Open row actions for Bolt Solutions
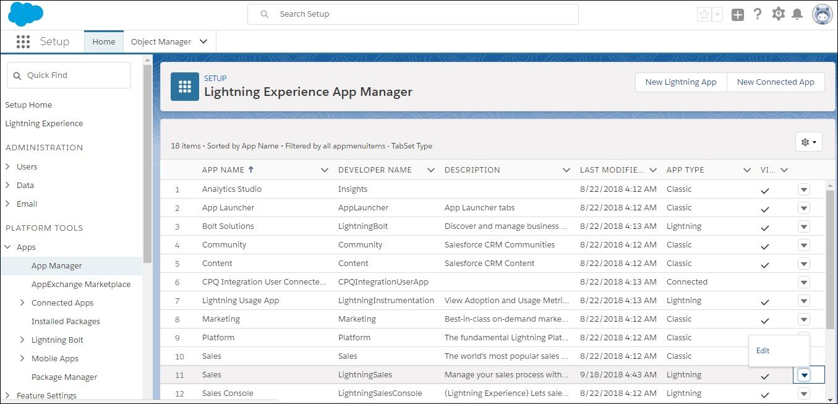The width and height of the screenshot is (838, 404). coord(803,226)
